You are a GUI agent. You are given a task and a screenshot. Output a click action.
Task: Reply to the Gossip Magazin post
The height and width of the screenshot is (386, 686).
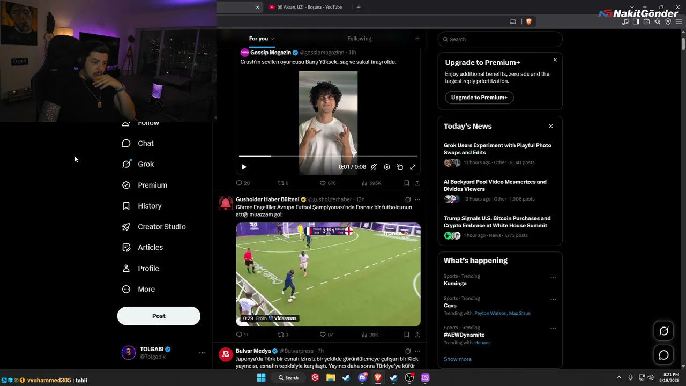pyautogui.click(x=243, y=183)
